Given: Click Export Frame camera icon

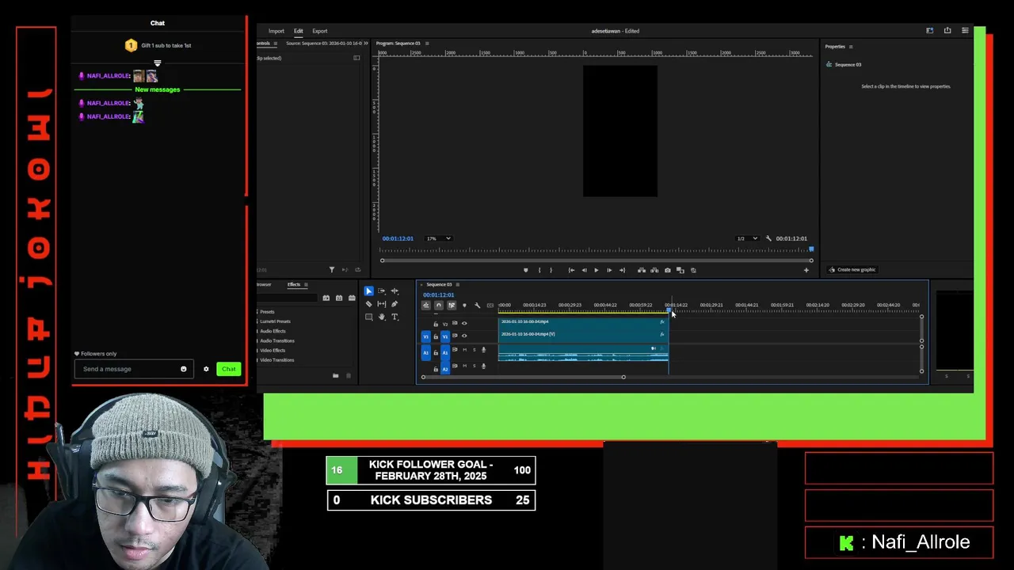Looking at the screenshot, I should 667,270.
